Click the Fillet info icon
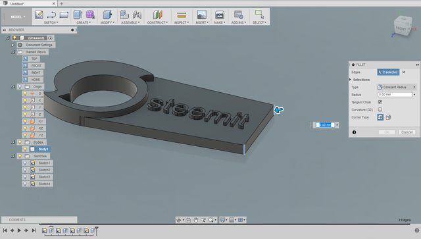This screenshot has height=239, width=421. 354,132
